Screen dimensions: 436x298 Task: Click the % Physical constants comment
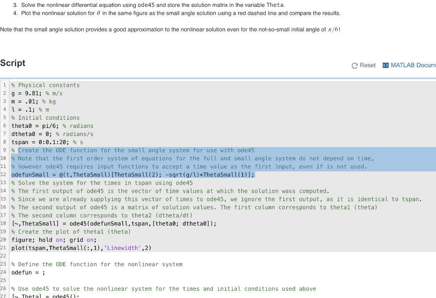45,85
